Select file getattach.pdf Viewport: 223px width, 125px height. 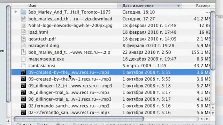[42, 39]
